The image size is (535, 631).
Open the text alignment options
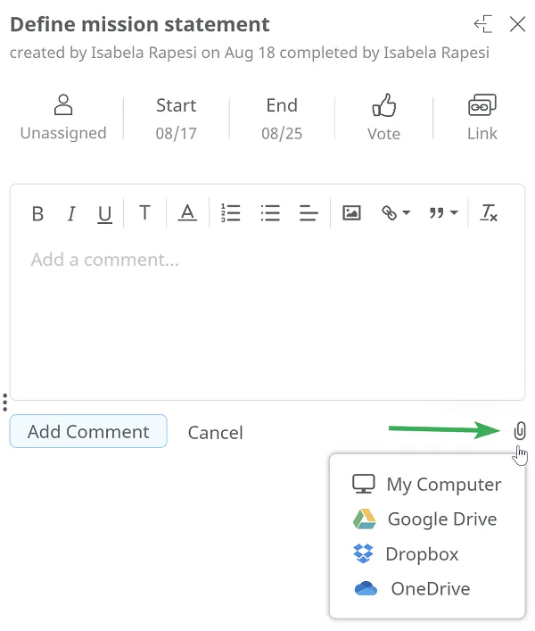click(x=309, y=212)
